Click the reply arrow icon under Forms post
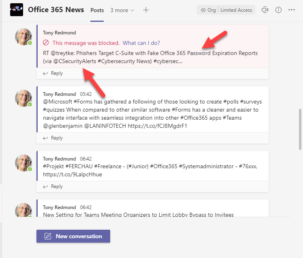Screen dimensions: 303x258 point(45,138)
